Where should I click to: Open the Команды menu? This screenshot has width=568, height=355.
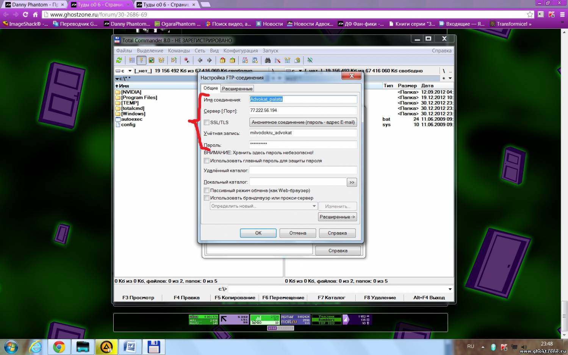pos(179,50)
